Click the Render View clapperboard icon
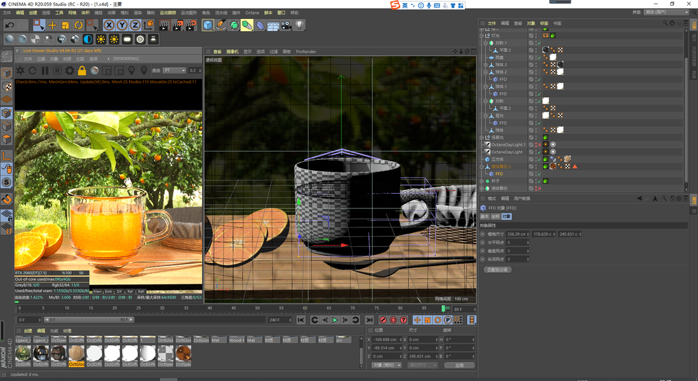The height and width of the screenshot is (381, 698). [x=164, y=25]
